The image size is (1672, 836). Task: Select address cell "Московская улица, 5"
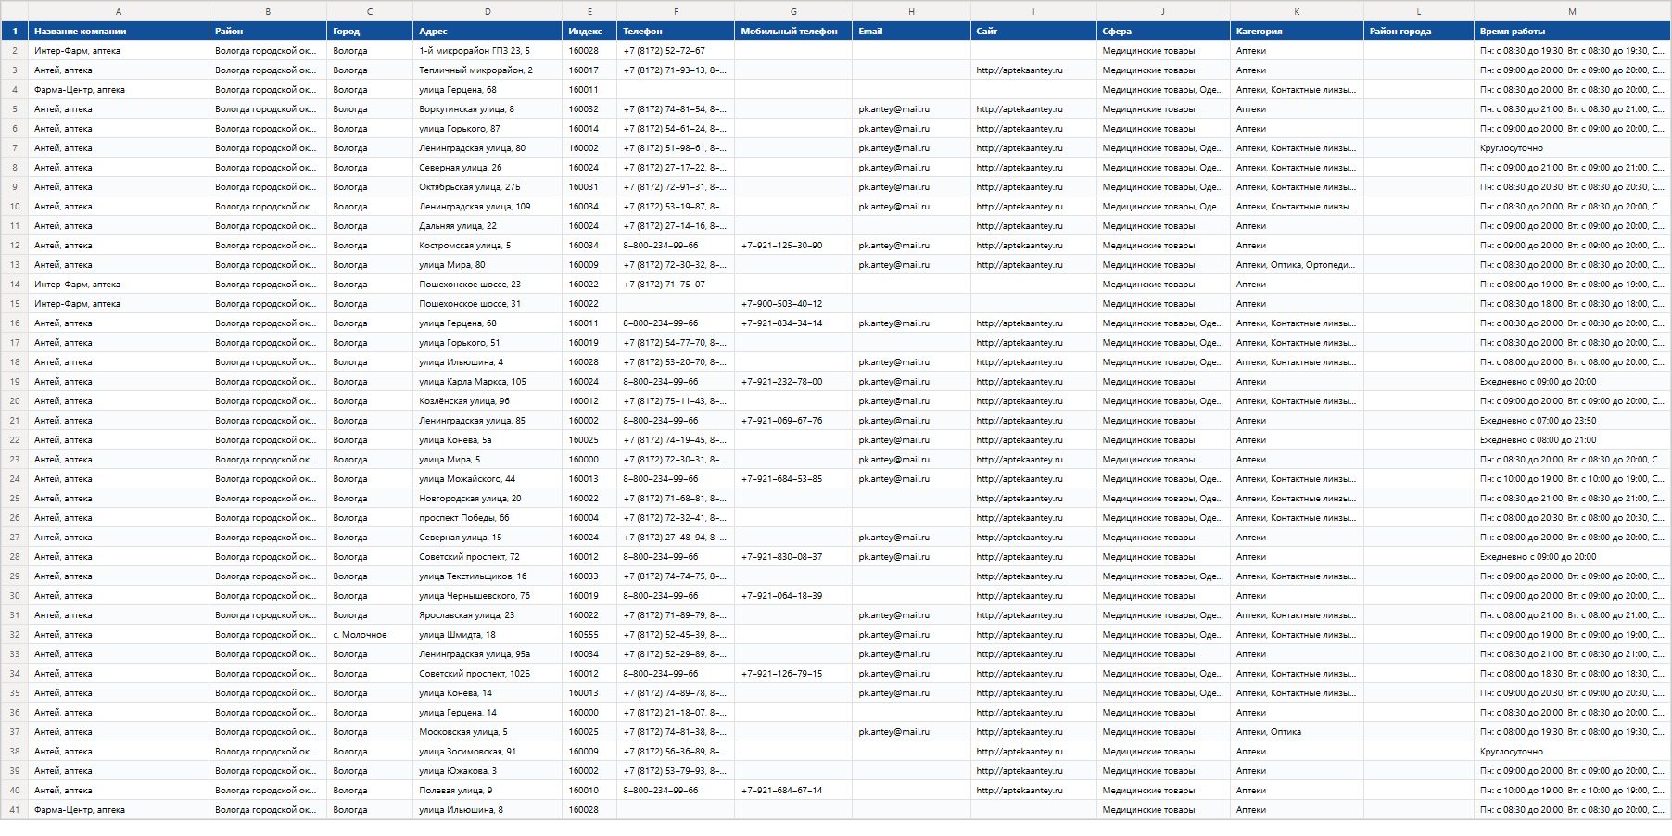[x=488, y=732]
